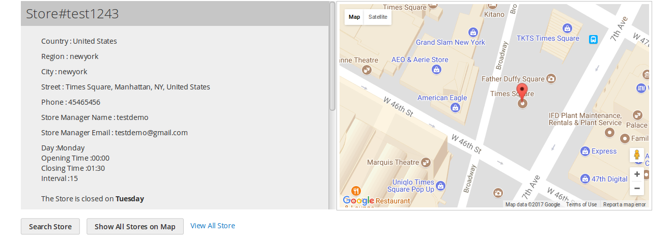Click the Search Store button
This screenshot has height=244, width=672.
(x=50, y=227)
